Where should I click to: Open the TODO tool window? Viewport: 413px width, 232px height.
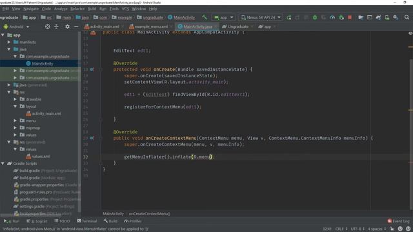point(62,221)
